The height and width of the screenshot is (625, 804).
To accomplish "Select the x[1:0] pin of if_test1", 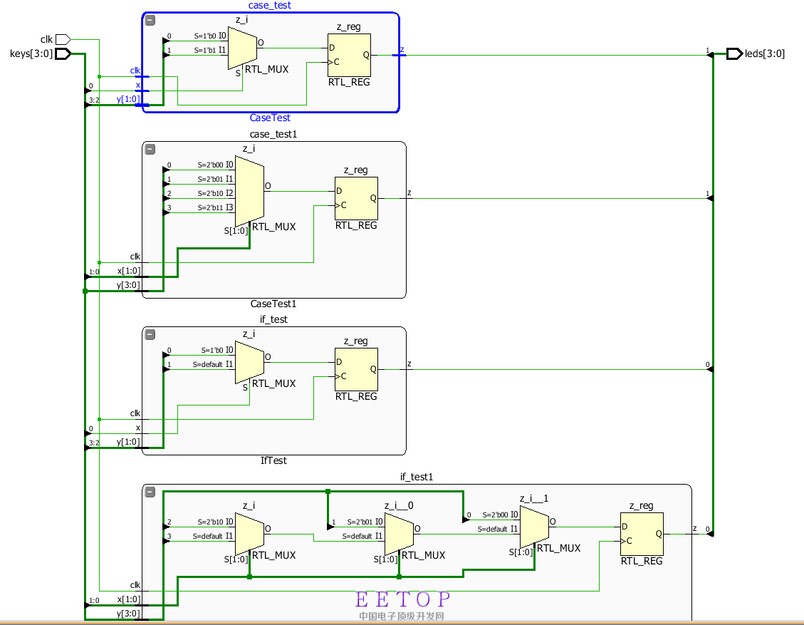I will 129,599.
